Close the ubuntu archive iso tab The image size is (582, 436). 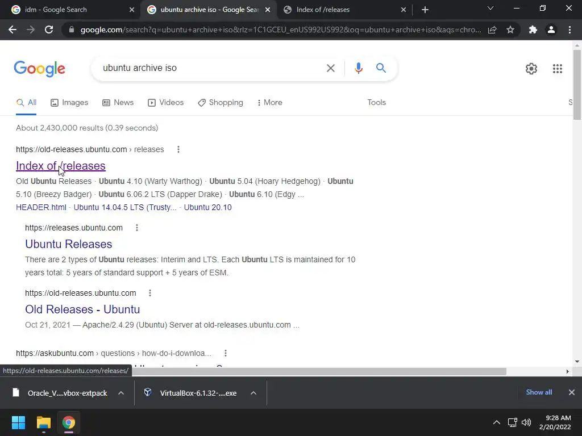pos(268,10)
